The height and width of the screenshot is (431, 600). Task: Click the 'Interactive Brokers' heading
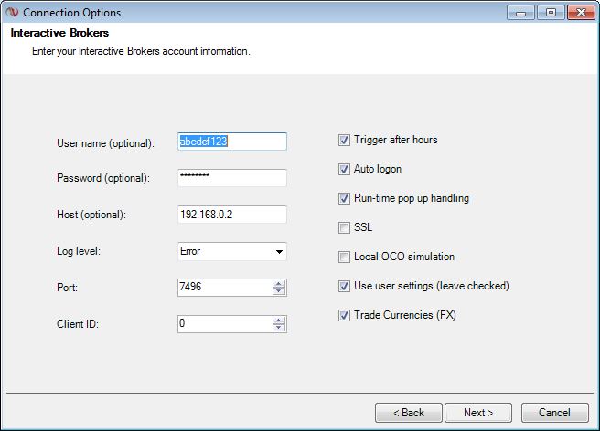point(59,33)
